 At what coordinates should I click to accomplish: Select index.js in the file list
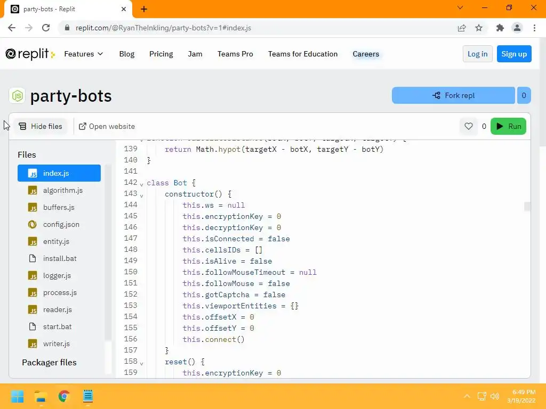pos(59,173)
